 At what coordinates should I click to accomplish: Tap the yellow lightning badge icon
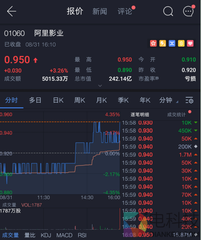coord(163,43)
